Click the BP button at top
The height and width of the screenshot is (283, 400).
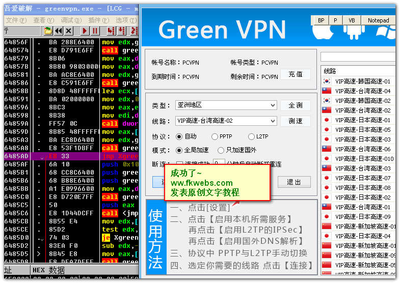[x=321, y=20]
